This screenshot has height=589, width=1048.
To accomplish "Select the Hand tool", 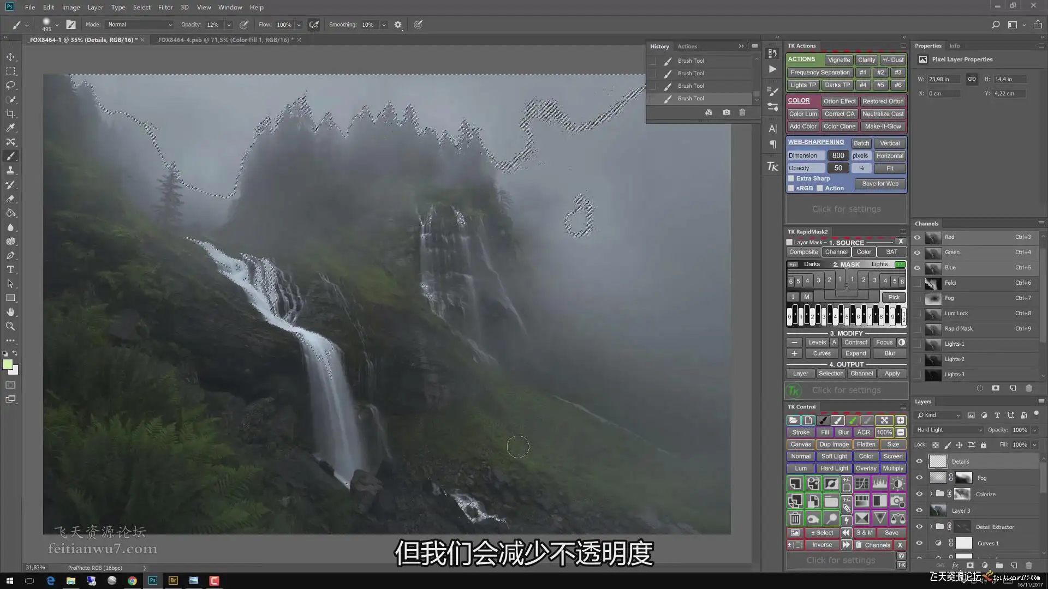I will pos(10,312).
